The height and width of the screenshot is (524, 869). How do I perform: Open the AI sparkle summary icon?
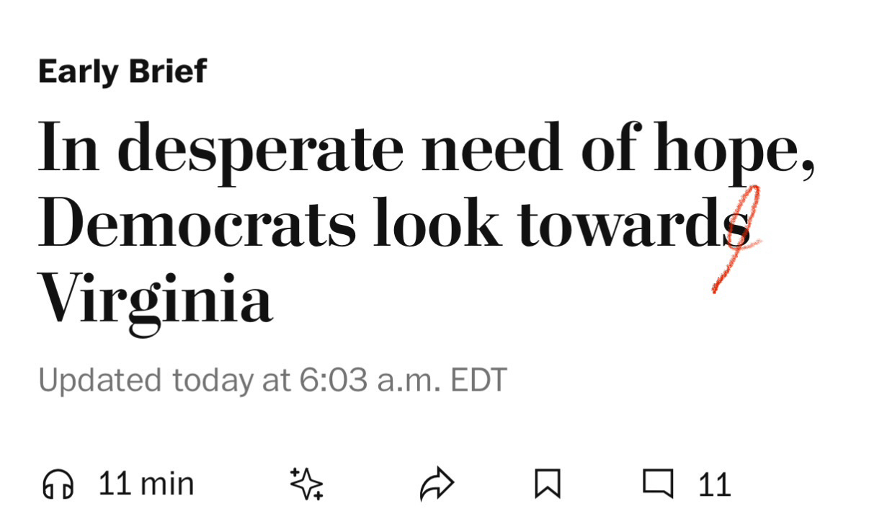(x=306, y=484)
